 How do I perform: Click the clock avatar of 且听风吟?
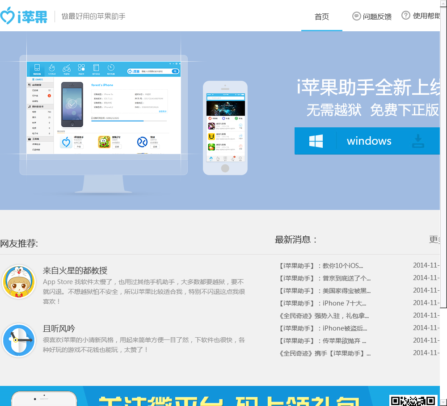[19, 340]
